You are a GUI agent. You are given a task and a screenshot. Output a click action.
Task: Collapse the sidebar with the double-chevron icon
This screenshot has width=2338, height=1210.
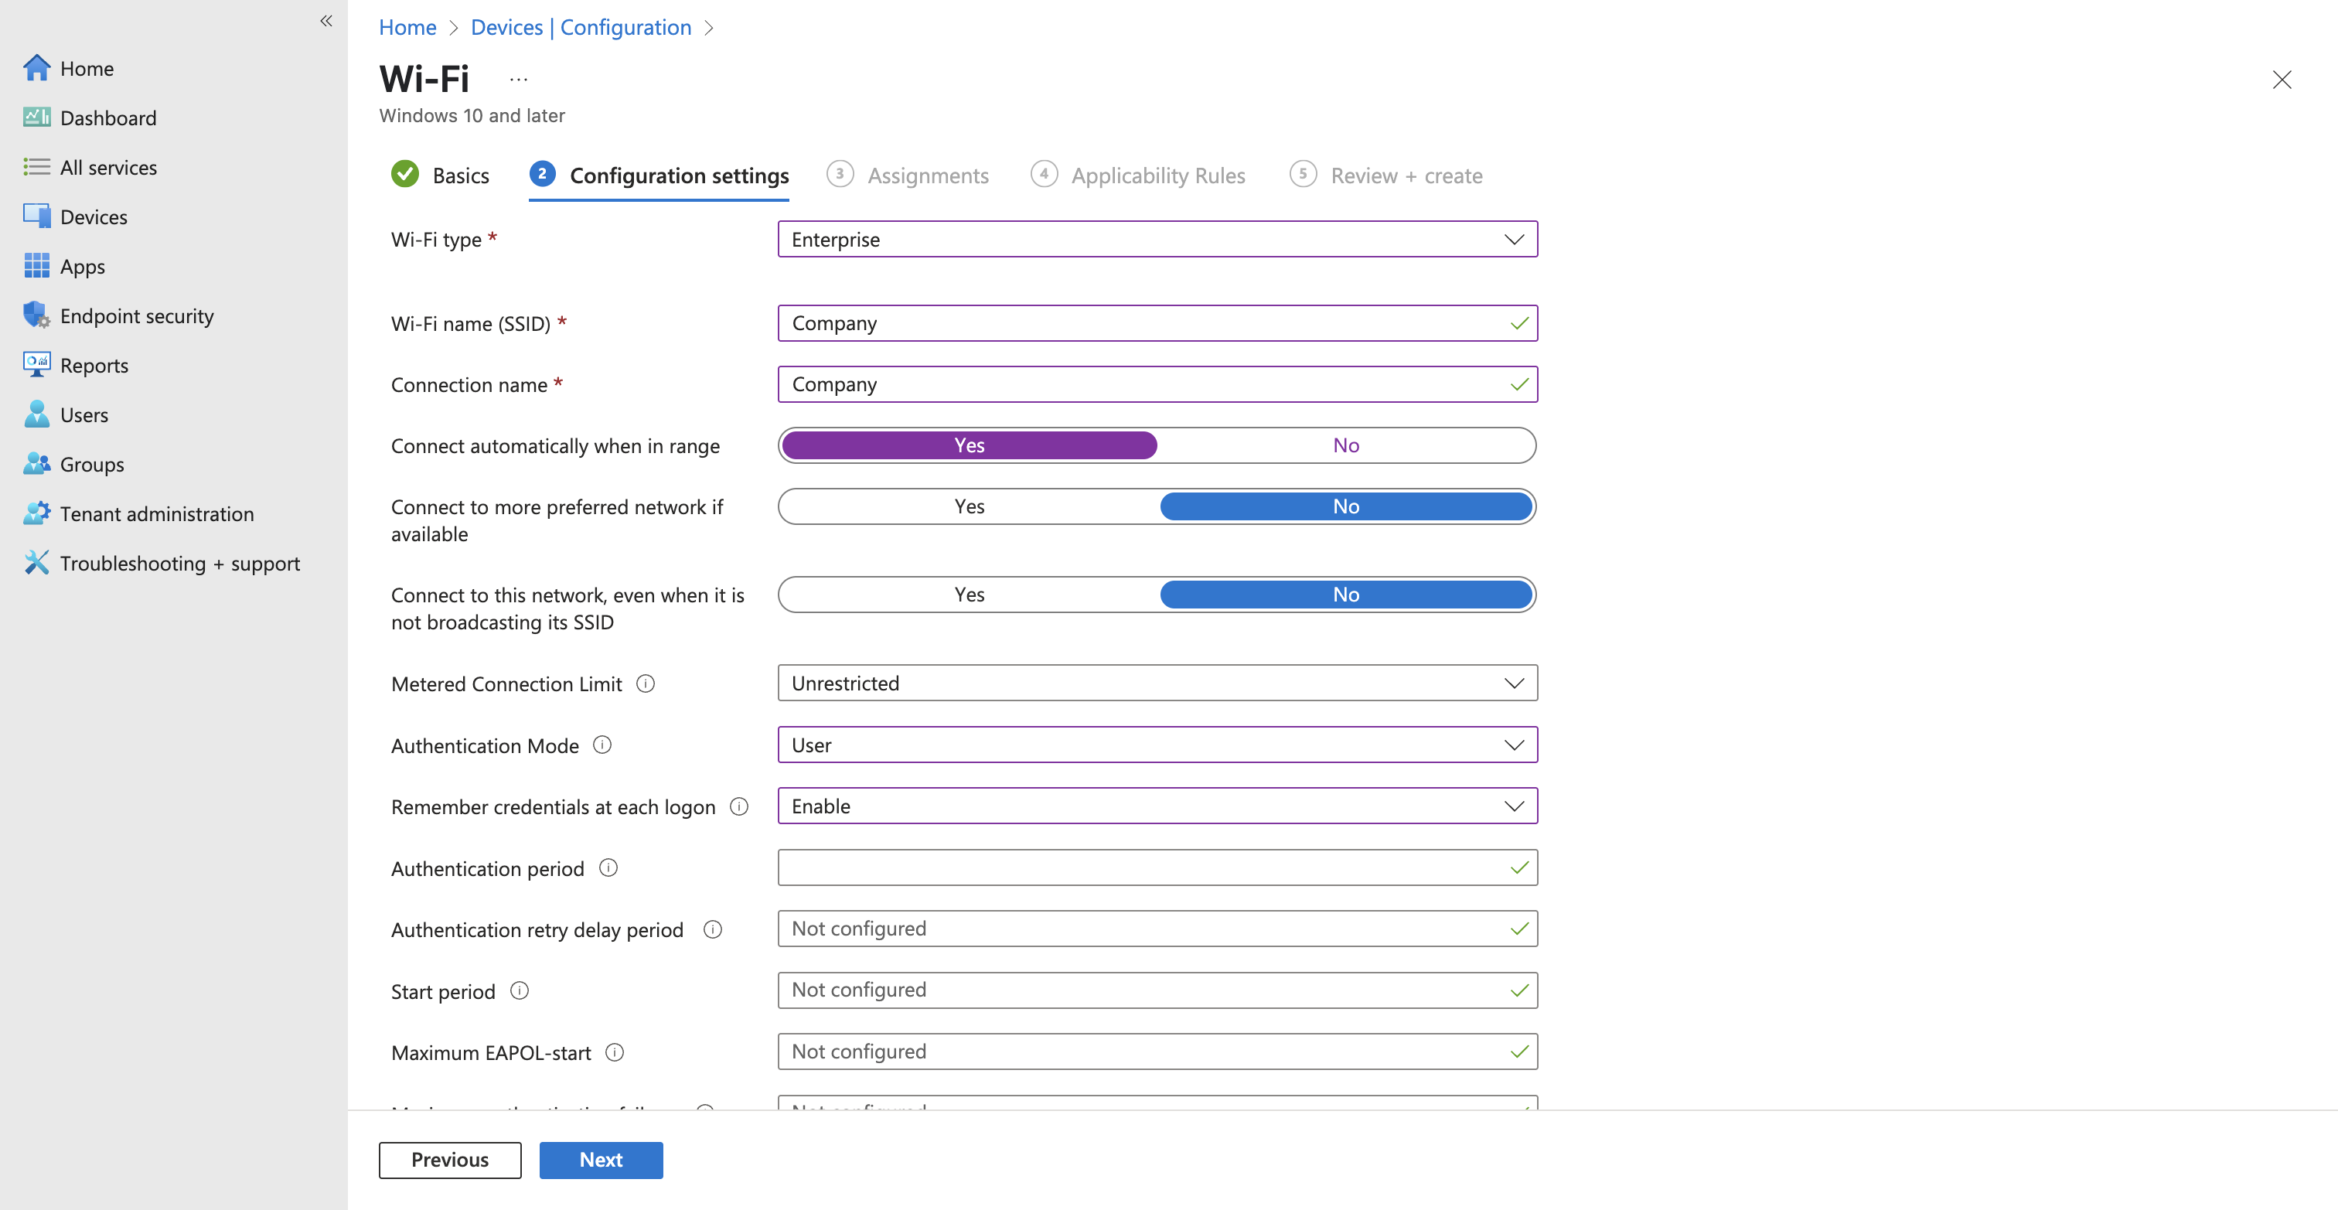(x=325, y=21)
